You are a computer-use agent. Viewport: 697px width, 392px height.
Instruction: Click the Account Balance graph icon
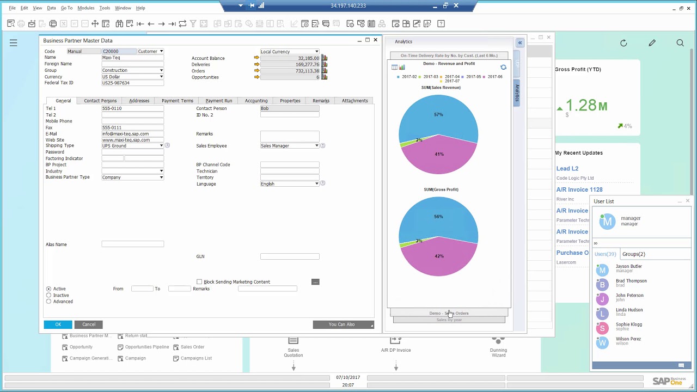pos(325,58)
